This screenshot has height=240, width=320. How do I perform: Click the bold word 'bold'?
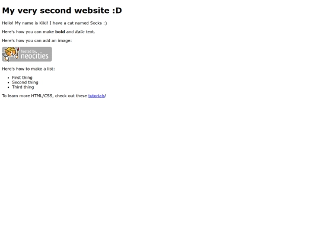[x=60, y=32]
